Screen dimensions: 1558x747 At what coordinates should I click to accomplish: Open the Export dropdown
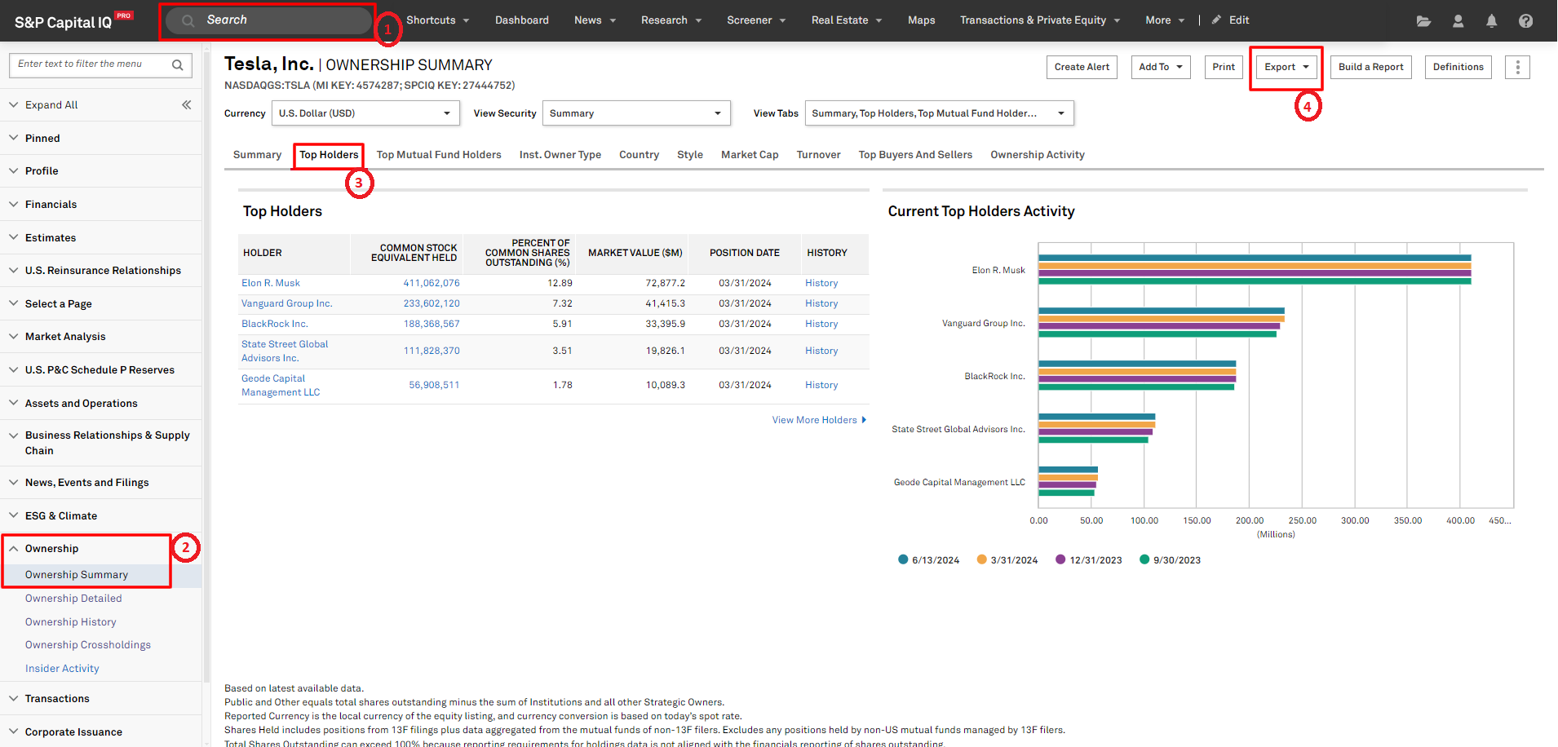[x=1286, y=67]
